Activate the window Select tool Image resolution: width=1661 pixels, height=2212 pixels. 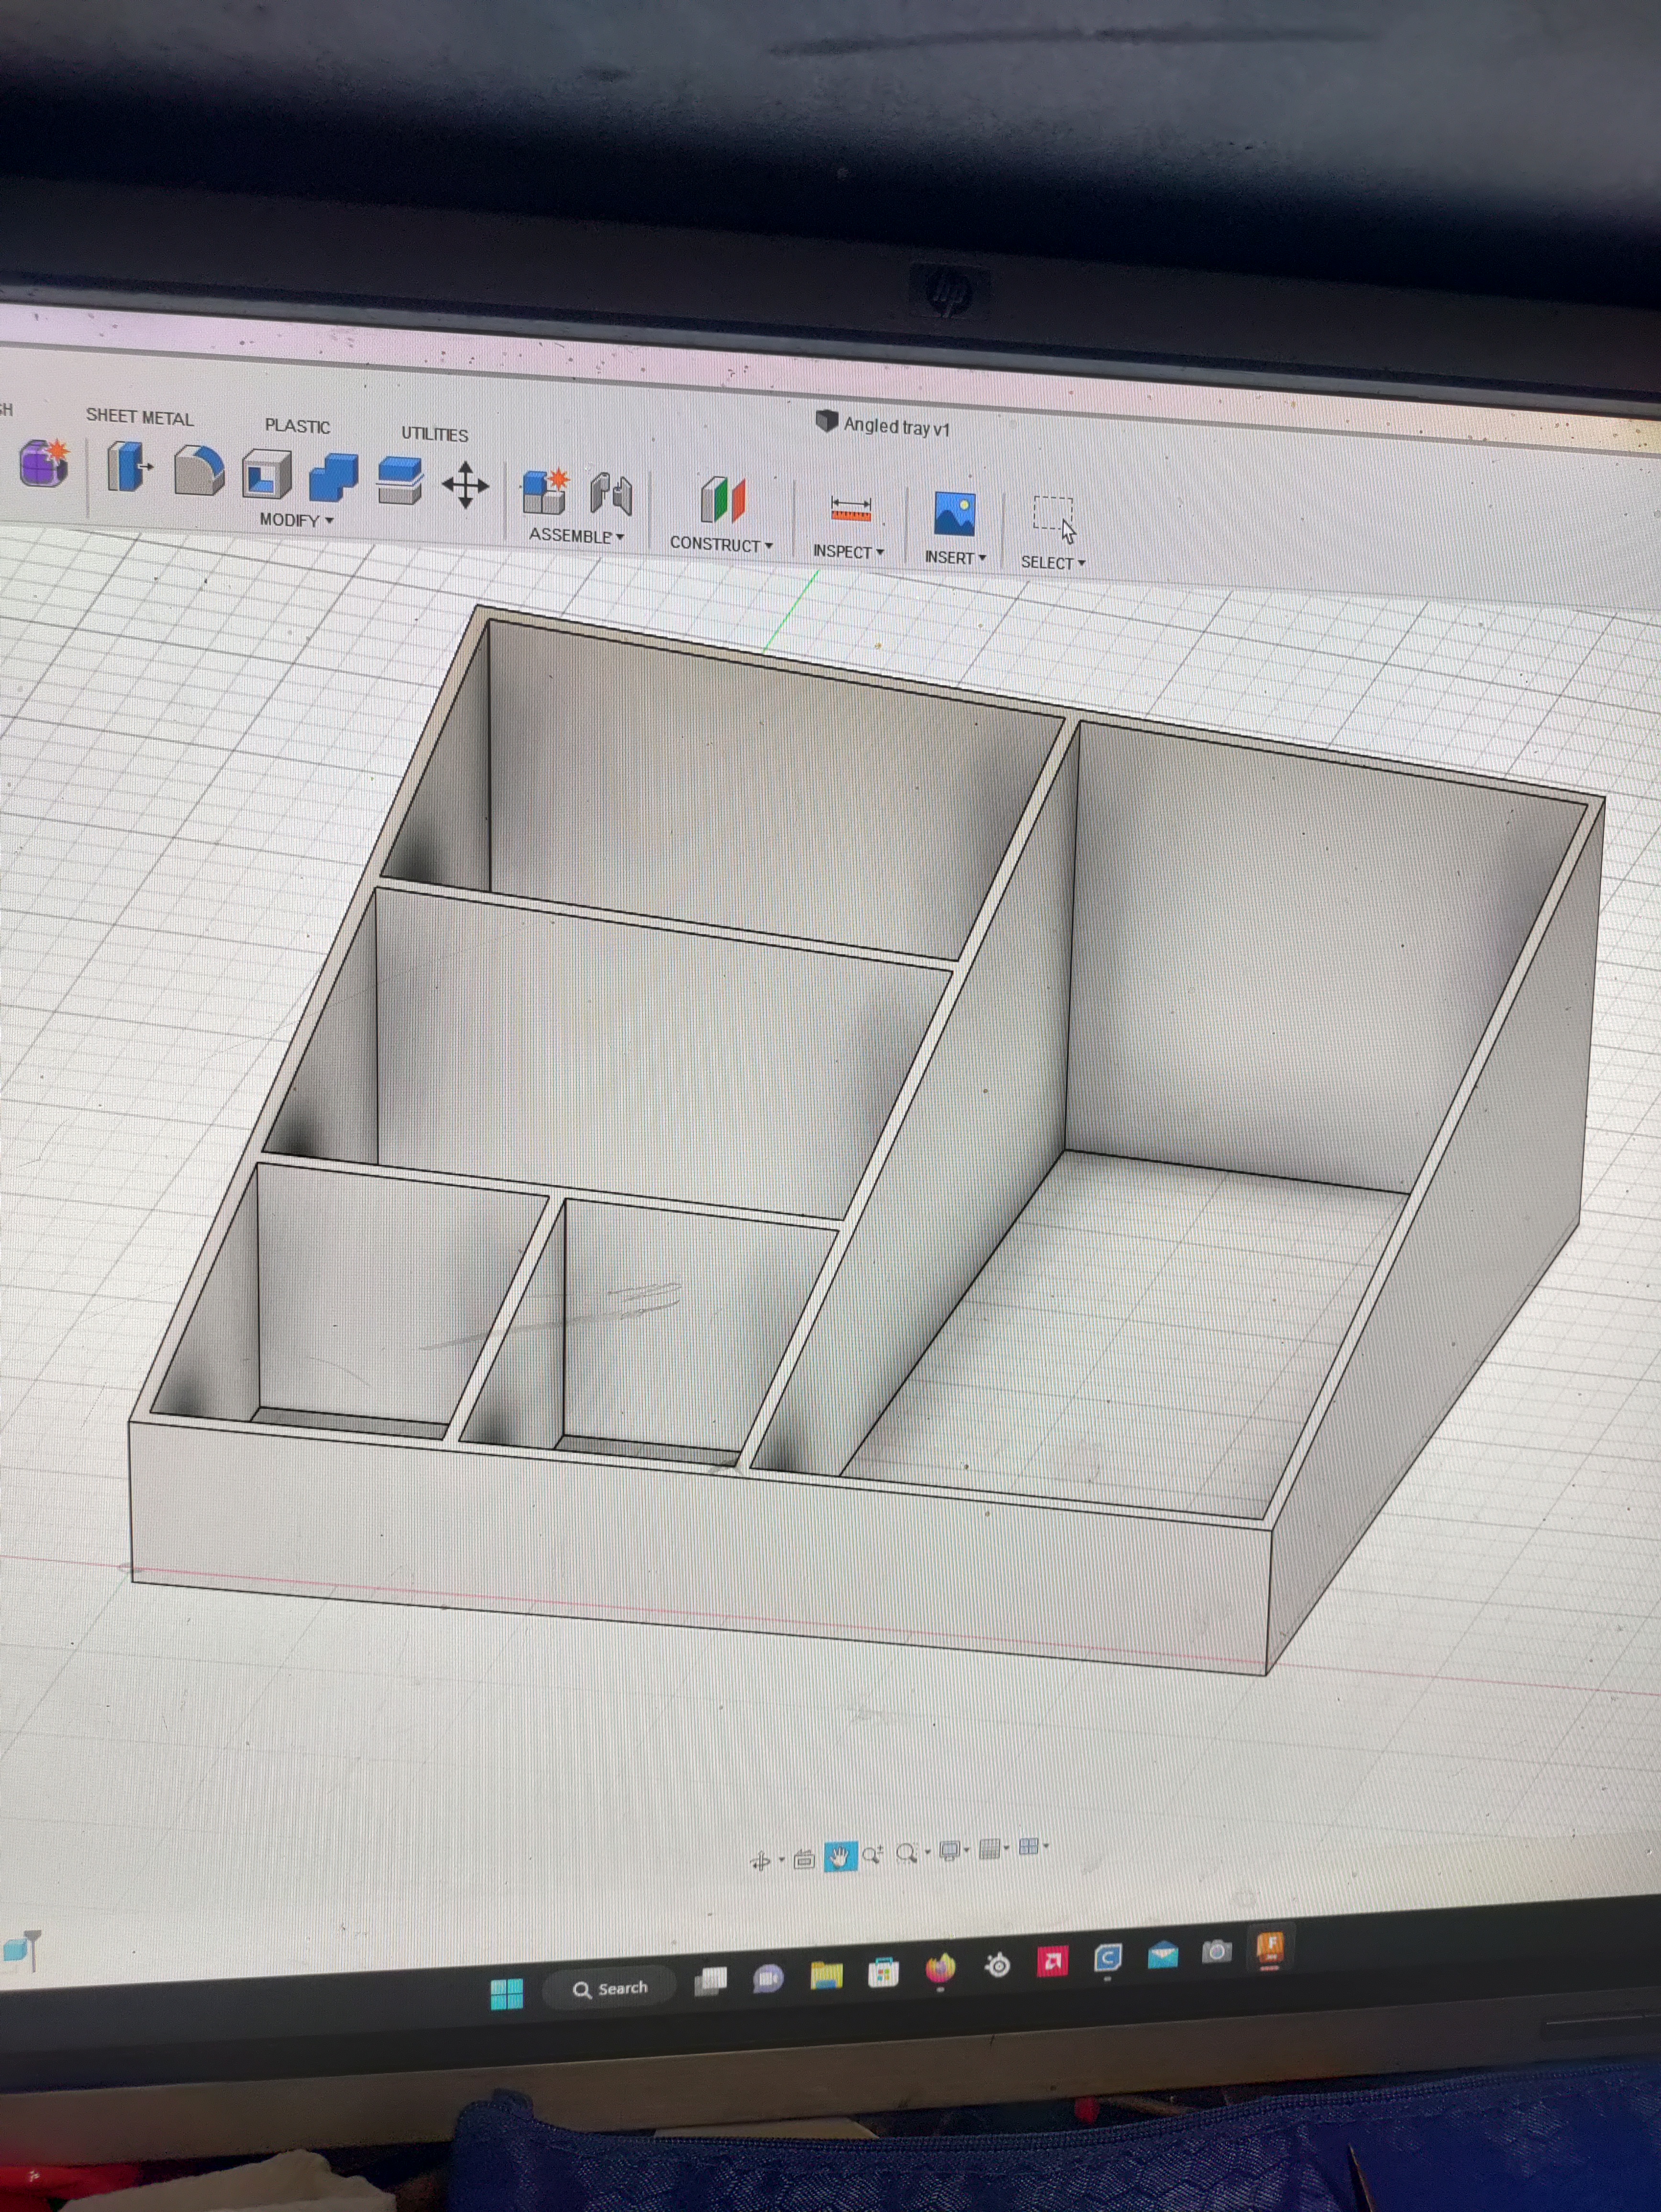pos(1054,517)
